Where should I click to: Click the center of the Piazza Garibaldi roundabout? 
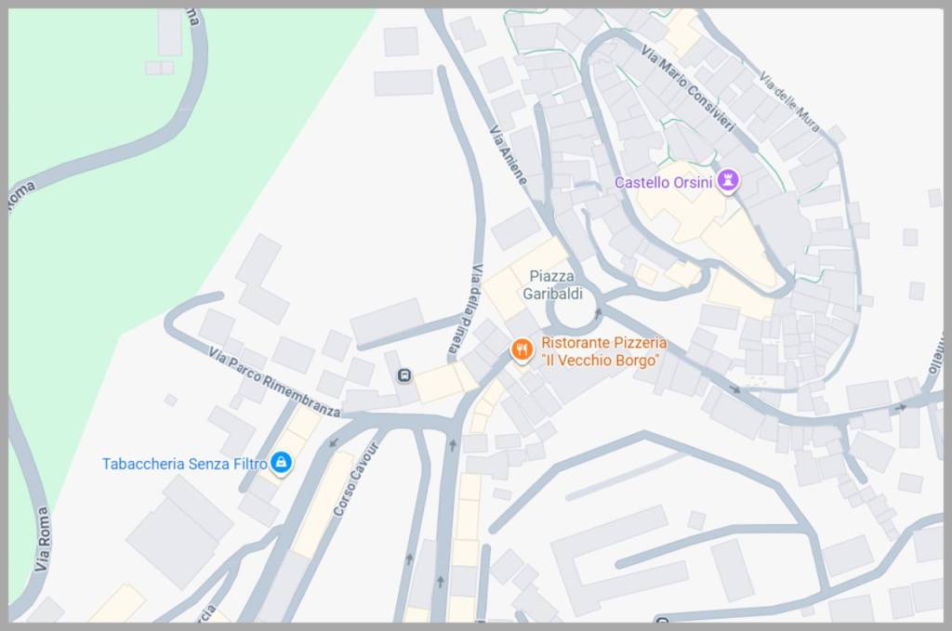pyautogui.click(x=572, y=312)
